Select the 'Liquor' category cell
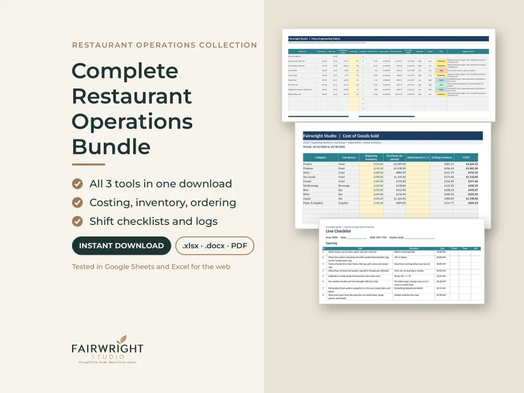524x393 pixels. pyautogui.click(x=320, y=199)
